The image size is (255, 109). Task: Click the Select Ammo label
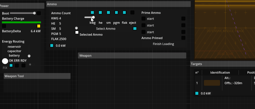point(106,29)
